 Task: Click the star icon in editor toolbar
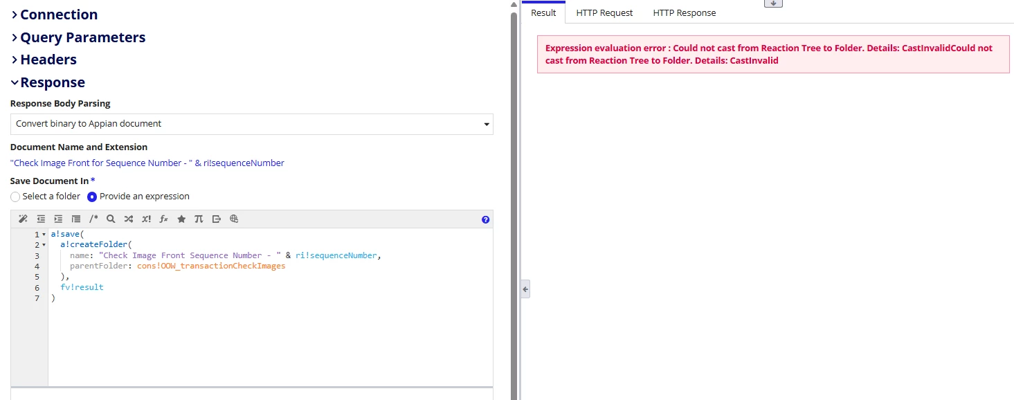pos(181,219)
